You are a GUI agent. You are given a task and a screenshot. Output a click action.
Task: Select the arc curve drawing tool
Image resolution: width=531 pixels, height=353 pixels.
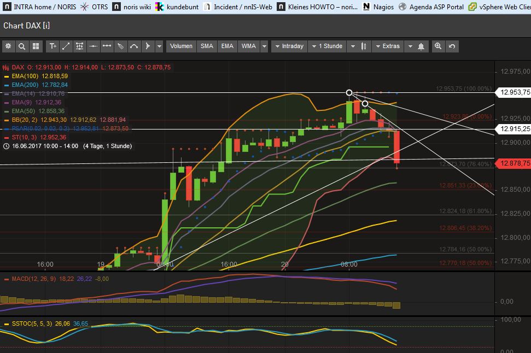tap(134, 46)
